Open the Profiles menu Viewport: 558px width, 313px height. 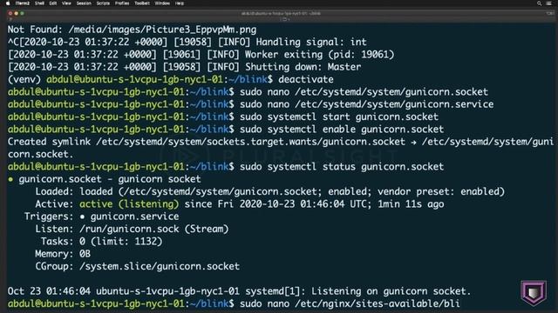click(x=122, y=3)
